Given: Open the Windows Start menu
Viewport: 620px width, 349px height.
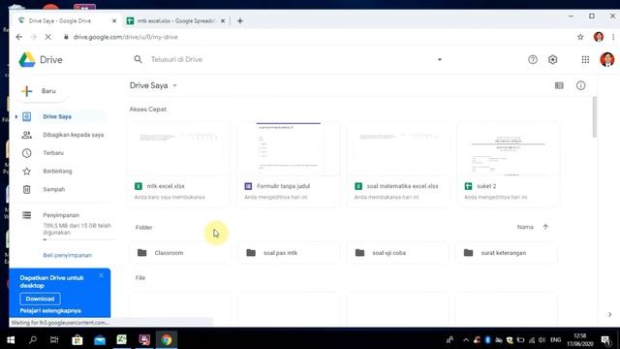Looking at the screenshot, I should 11,339.
